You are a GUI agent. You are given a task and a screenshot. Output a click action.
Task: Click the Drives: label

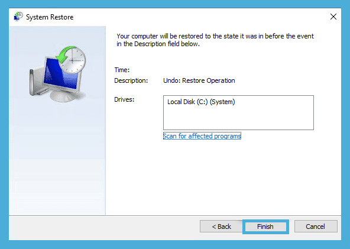coord(124,99)
